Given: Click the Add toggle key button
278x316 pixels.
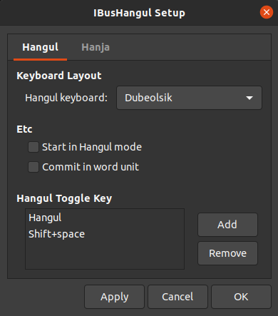Looking at the screenshot, I should pyautogui.click(x=227, y=225).
